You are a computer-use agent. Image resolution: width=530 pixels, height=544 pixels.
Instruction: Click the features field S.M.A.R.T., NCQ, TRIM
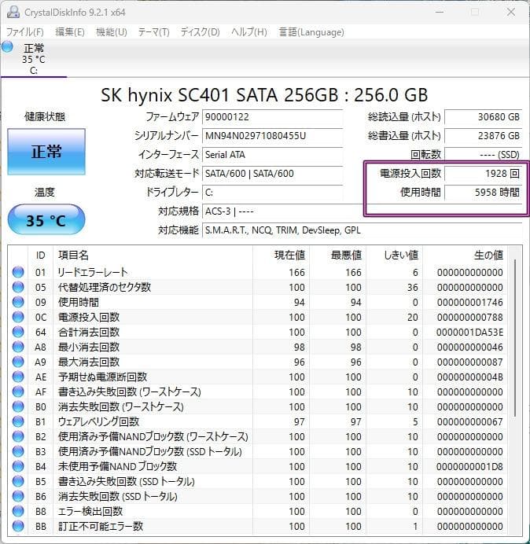click(x=362, y=230)
